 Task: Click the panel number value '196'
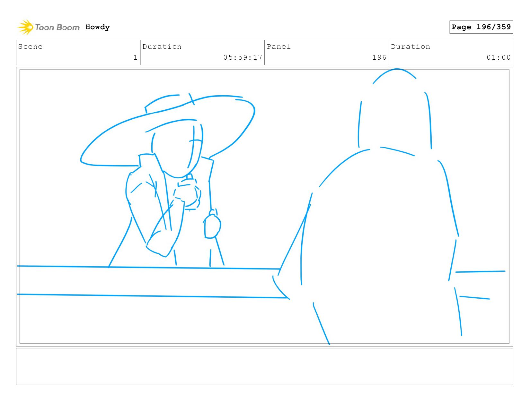379,57
